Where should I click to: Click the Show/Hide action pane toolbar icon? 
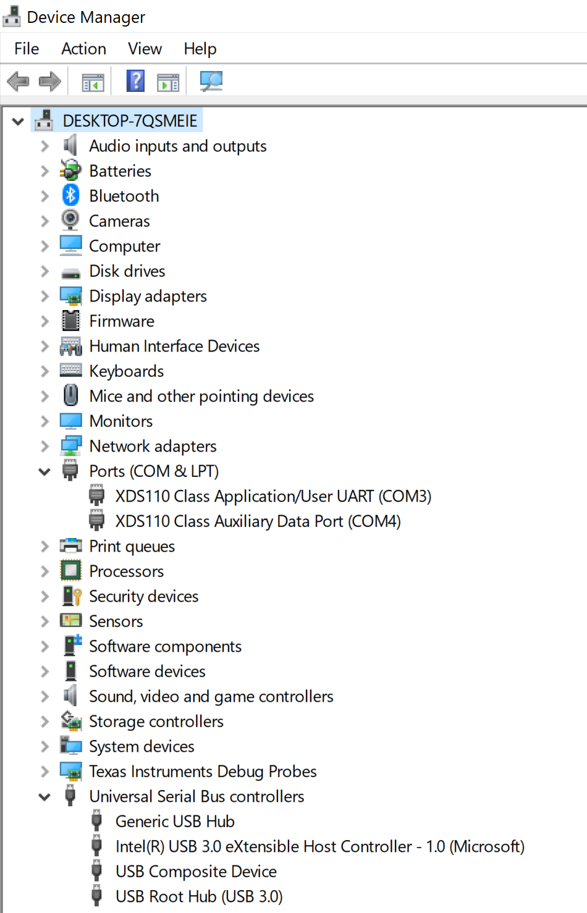pos(168,82)
